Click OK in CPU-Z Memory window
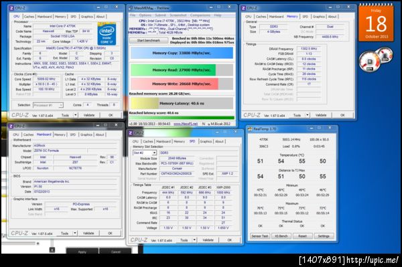 (342, 115)
